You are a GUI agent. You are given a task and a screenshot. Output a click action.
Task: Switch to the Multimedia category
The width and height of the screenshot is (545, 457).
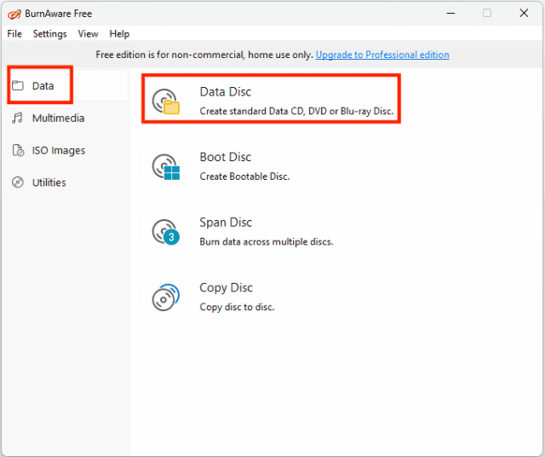[67, 118]
